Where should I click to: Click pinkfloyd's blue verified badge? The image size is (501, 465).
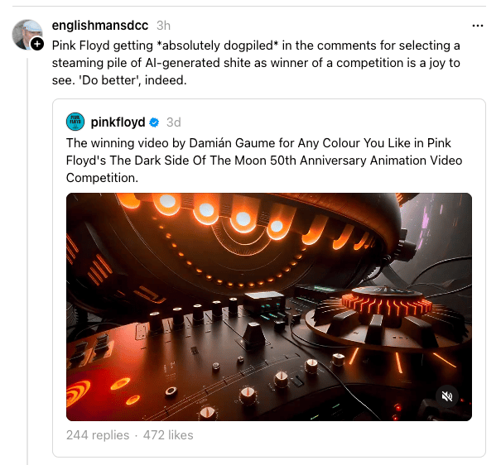154,122
